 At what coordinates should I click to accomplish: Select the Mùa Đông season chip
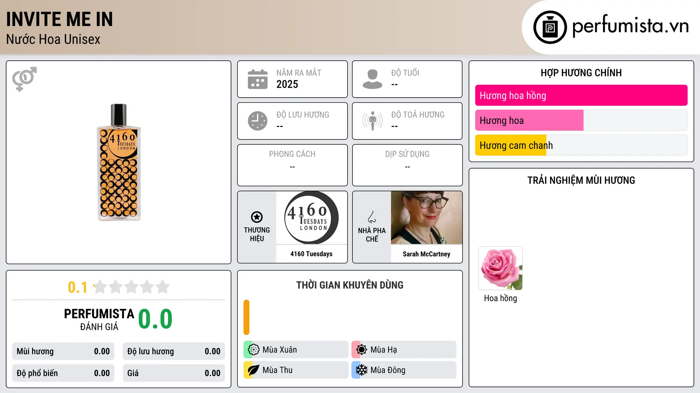coord(404,370)
